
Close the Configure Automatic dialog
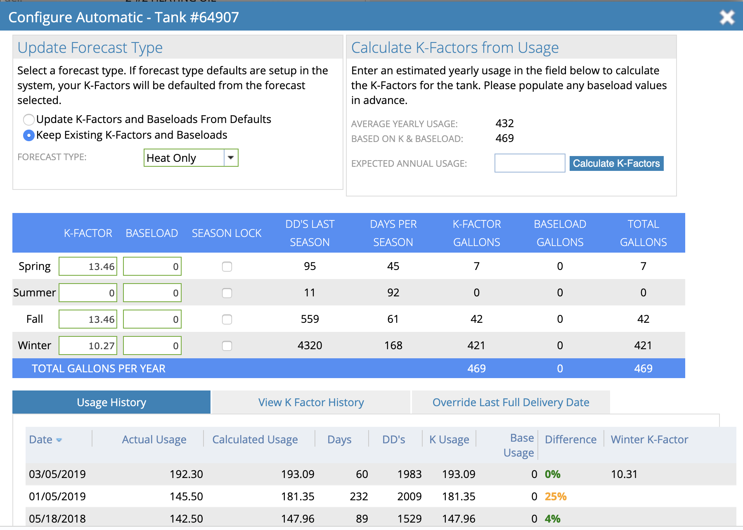pos(726,17)
